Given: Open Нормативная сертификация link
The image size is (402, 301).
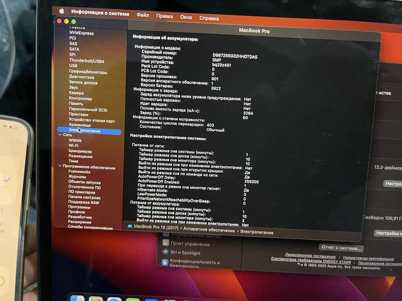Looking at the screenshot, I should (x=368, y=258).
